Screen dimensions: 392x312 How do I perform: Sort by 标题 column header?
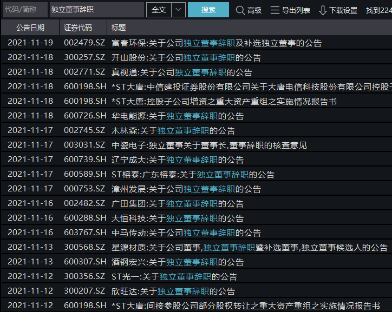(250, 28)
